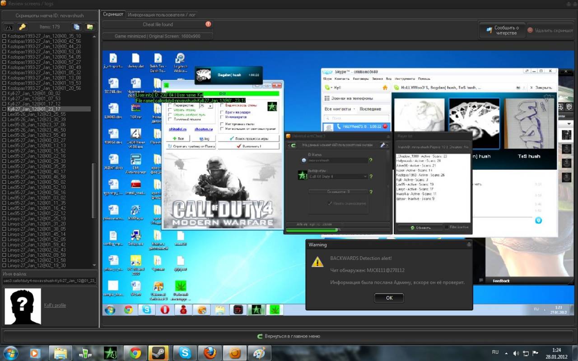Click the binoculars search icon

point(9,27)
